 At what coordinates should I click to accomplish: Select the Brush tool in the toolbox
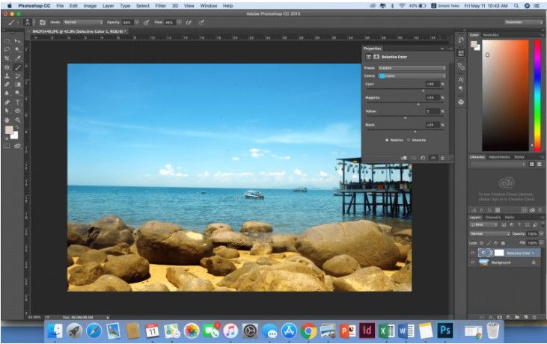17,67
